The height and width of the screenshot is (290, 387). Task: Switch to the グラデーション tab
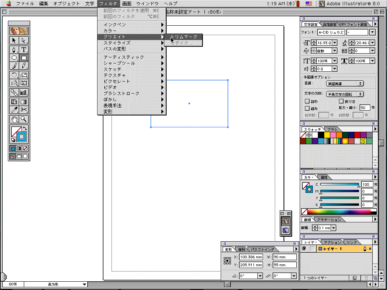pos(328,220)
